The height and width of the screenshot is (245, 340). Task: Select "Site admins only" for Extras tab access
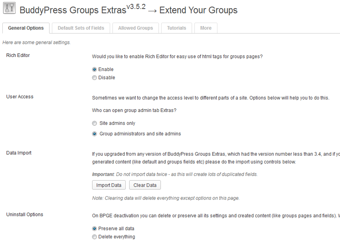coord(94,123)
